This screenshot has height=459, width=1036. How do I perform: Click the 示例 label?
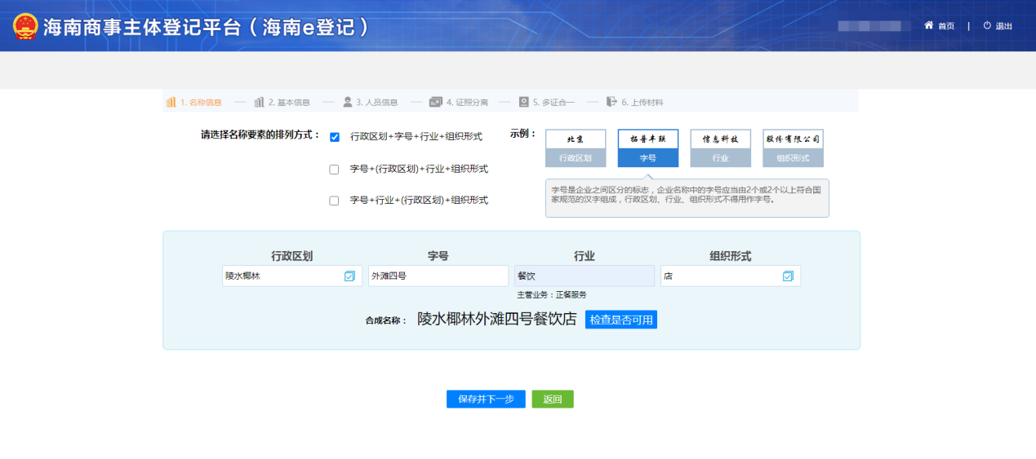click(523, 133)
